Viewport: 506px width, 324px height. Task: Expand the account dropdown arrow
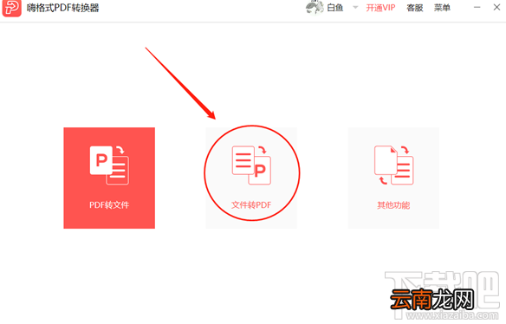pyautogui.click(x=355, y=8)
